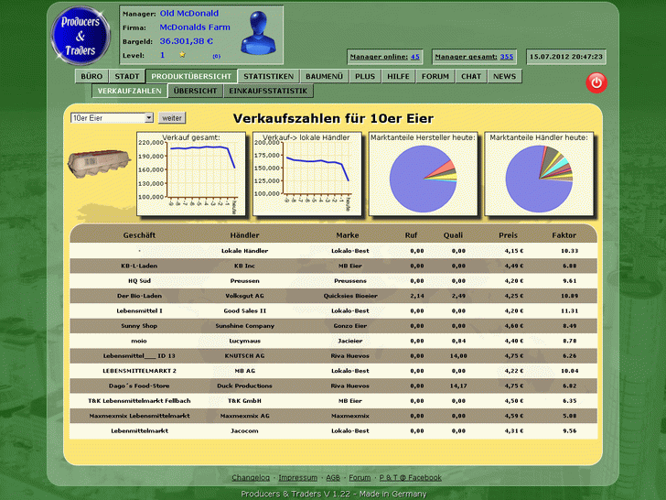Image resolution: width=666 pixels, height=500 pixels.
Task: Switch to the EINKAUFSSTATISTIK subtab
Action: [268, 91]
